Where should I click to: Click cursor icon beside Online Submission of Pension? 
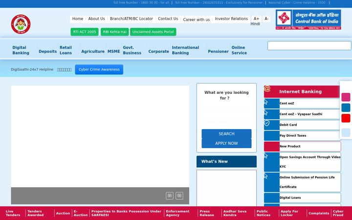[266, 176]
